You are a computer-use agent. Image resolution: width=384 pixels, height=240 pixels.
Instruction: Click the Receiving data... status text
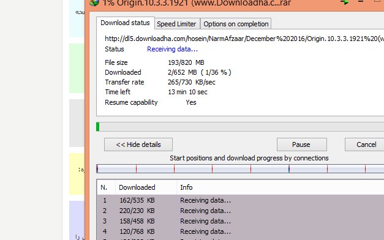[x=173, y=49]
